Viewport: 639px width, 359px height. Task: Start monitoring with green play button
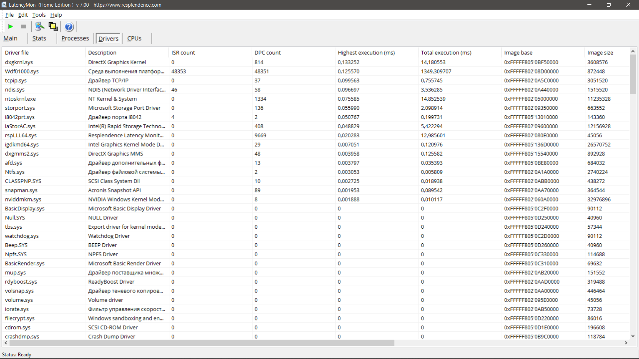11,27
